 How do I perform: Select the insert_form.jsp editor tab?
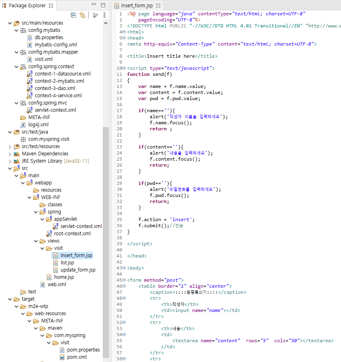[x=137, y=6]
